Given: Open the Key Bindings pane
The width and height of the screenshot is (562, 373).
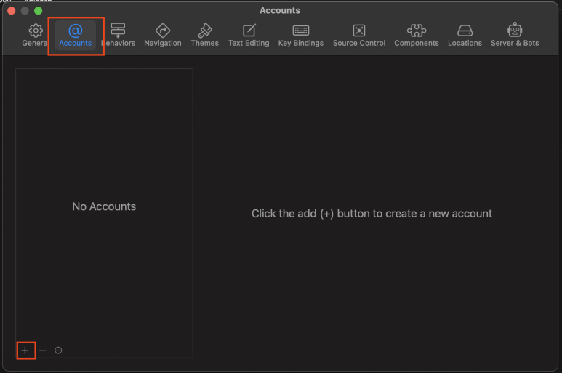Looking at the screenshot, I should (x=301, y=35).
